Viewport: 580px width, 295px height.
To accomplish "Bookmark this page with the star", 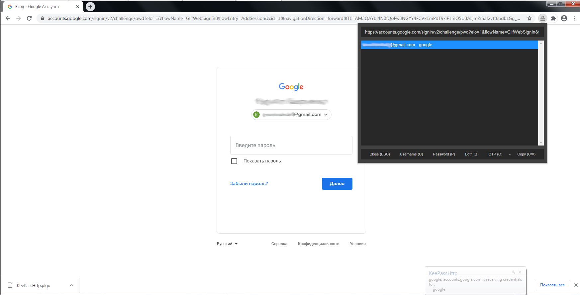I will pos(530,18).
